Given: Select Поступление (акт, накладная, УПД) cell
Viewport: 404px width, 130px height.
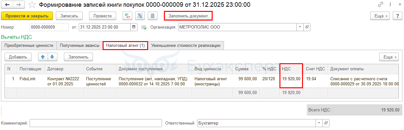Looking at the screenshot, I should coord(154,81).
